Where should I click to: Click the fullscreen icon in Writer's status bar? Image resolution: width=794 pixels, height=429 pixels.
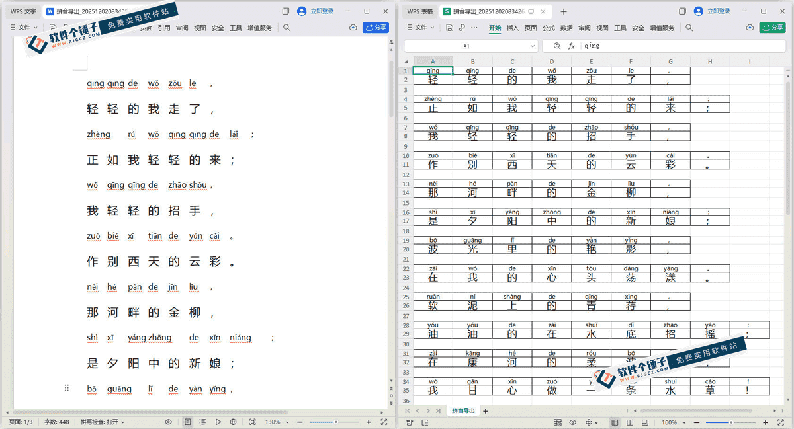pos(384,422)
